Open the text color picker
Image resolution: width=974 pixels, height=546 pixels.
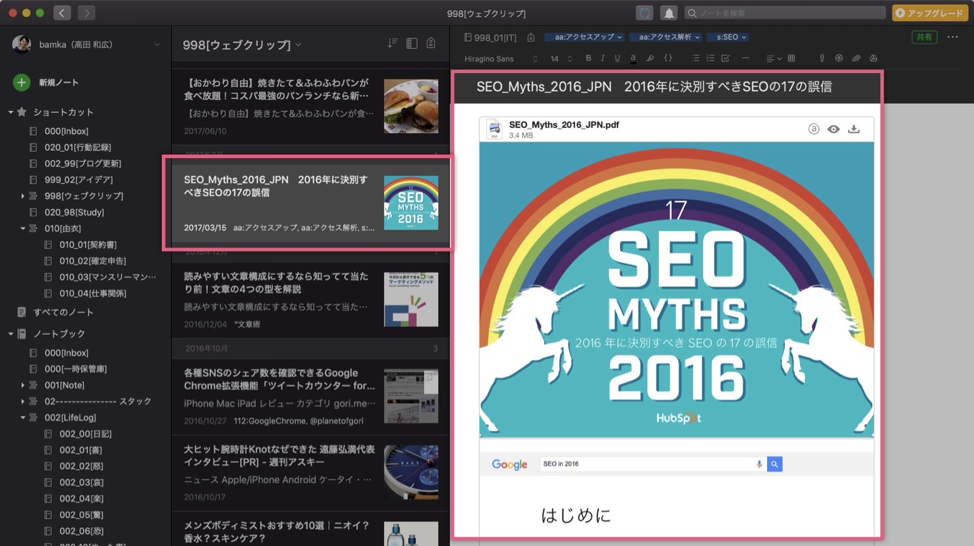[633, 58]
